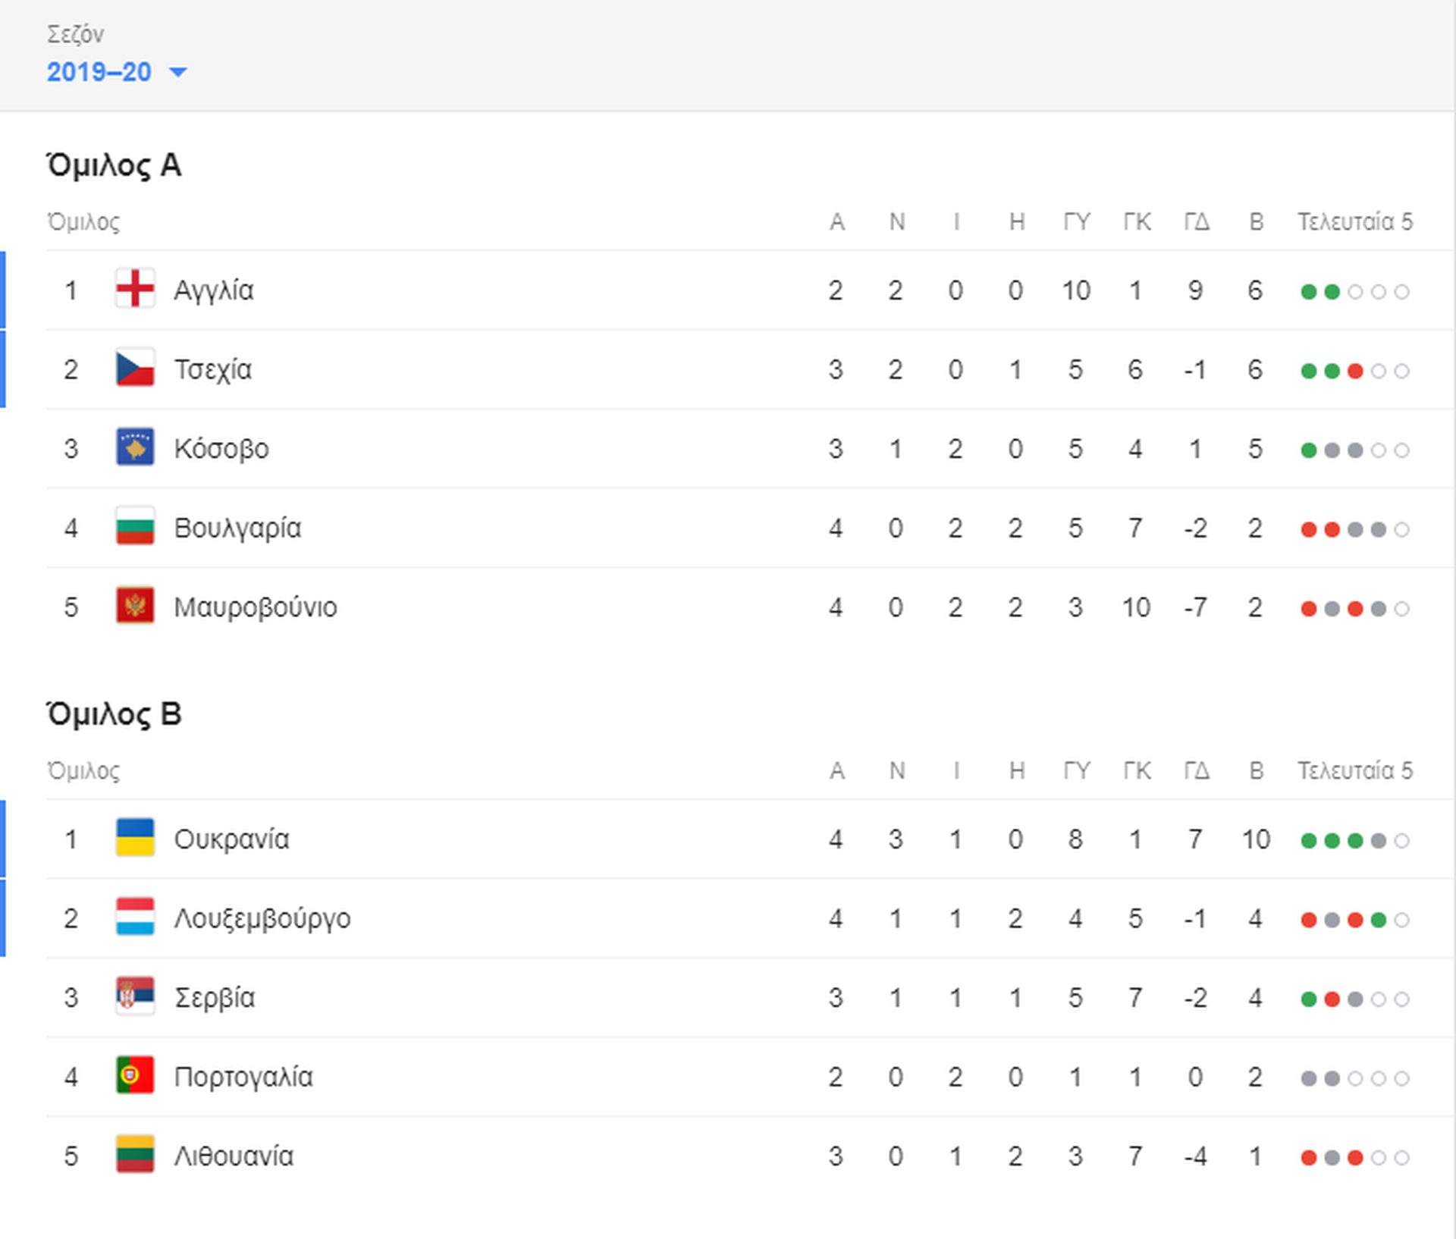The height and width of the screenshot is (1239, 1456).
Task: Click the Lithuania flag icon
Action: click(135, 1155)
